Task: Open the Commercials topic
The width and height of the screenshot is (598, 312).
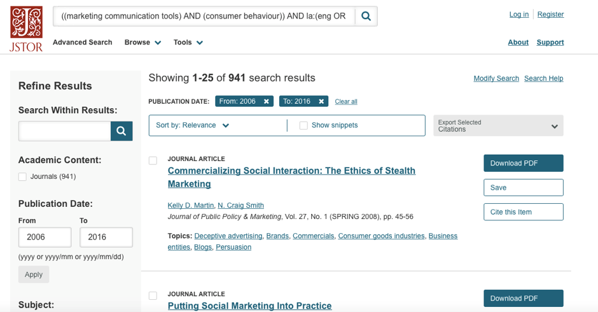Action: click(x=313, y=236)
